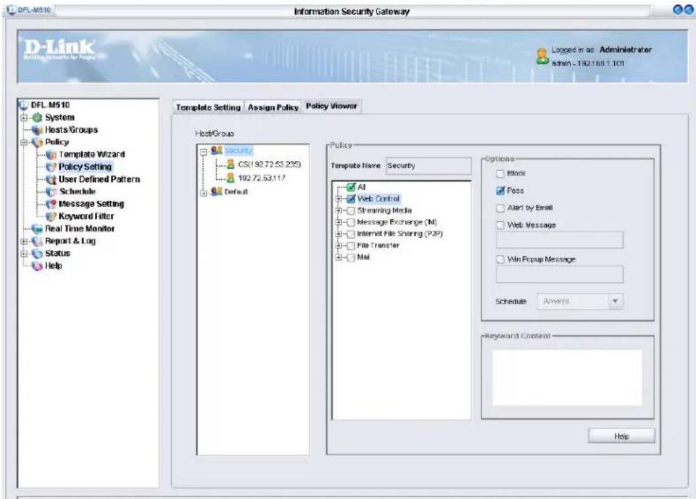Toggle the Pass option checkbox
The height and width of the screenshot is (499, 696).
[501, 191]
